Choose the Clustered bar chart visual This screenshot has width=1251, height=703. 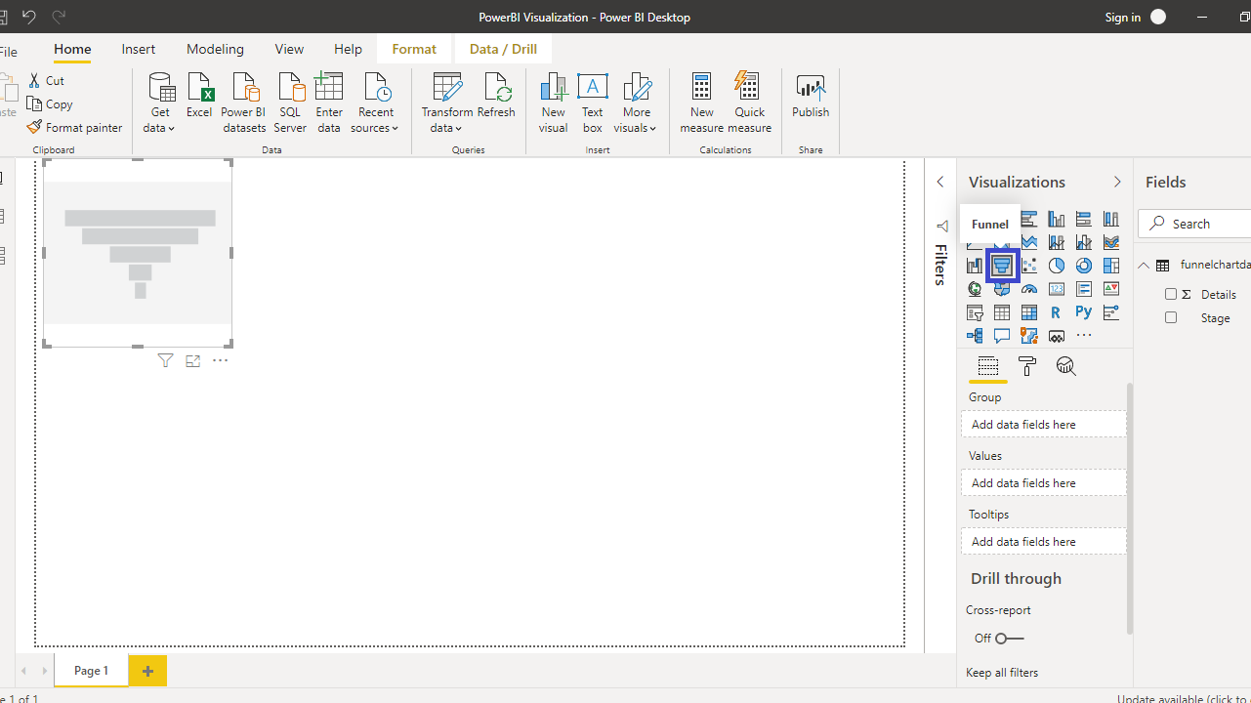click(x=1029, y=219)
